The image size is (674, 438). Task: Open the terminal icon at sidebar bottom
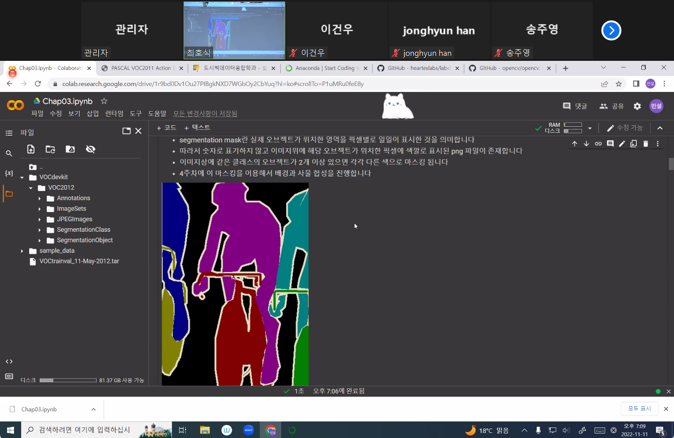click(x=9, y=377)
